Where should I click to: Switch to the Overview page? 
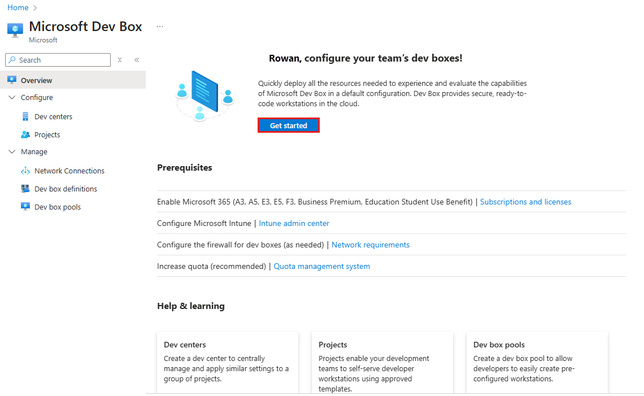click(x=36, y=80)
